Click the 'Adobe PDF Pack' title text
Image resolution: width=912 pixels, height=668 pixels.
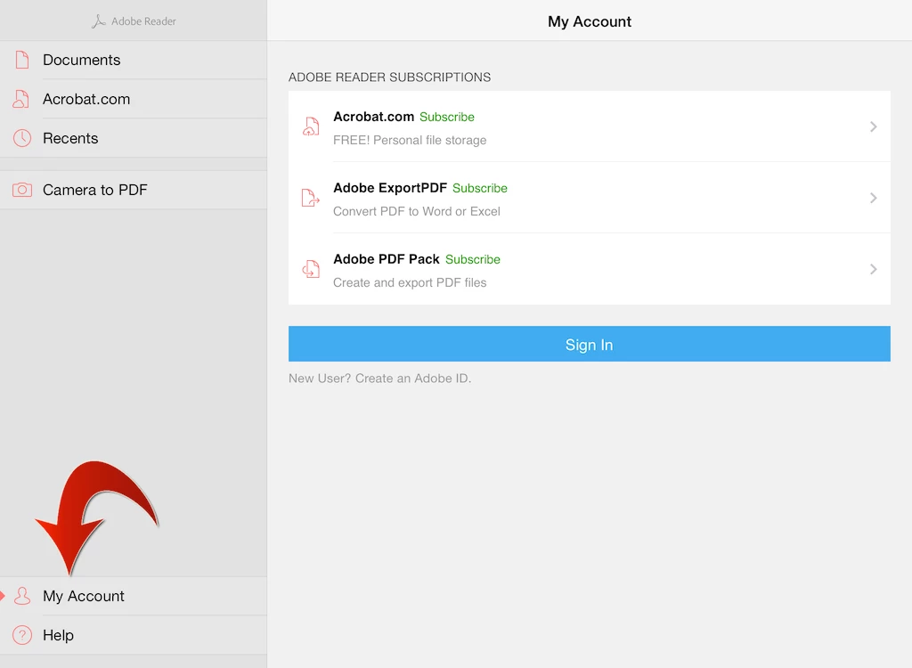point(387,259)
